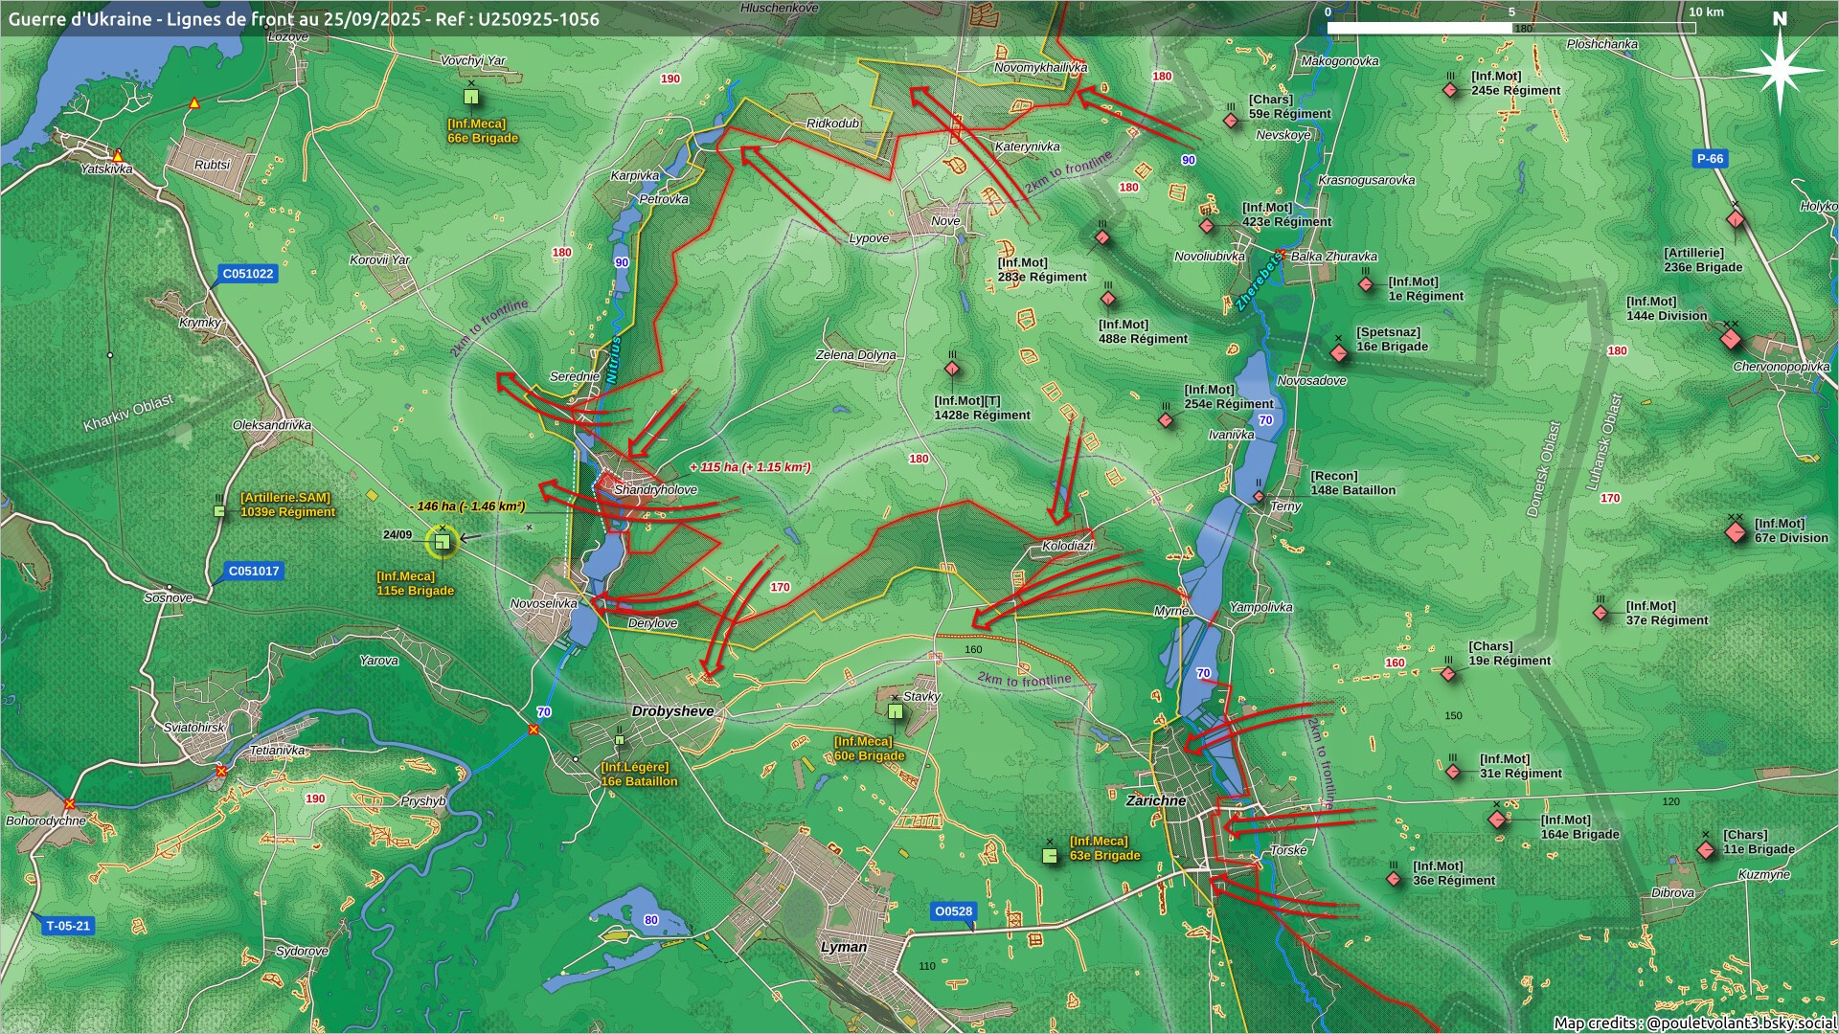Click the 11e Brigade tank unit marker

tap(1706, 849)
